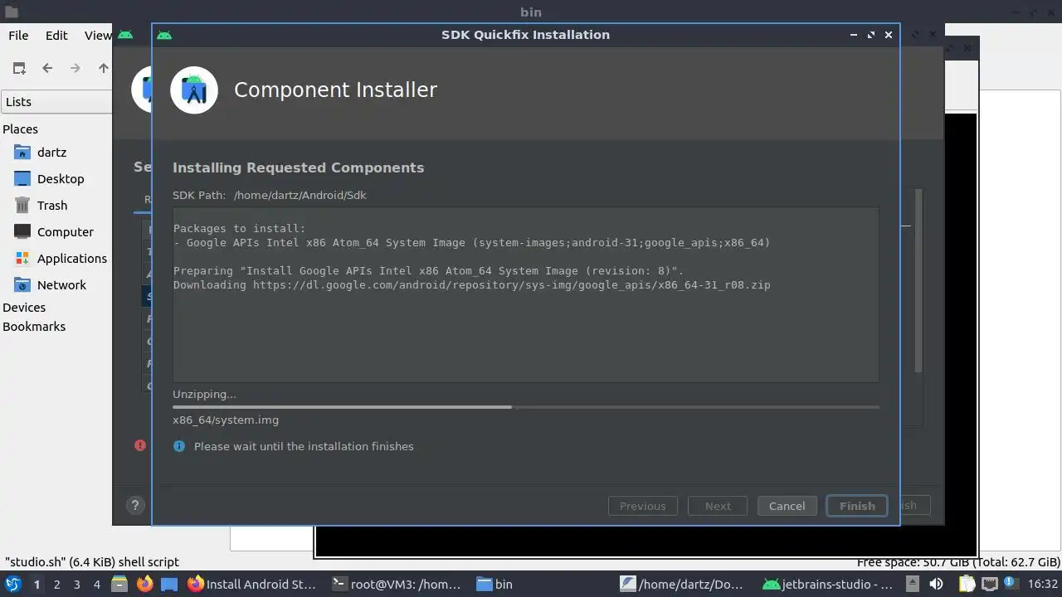Screen dimensions: 1062x597
Task: Switch to 'Install Android St...' Firefox taskbar item
Action: tap(252, 584)
